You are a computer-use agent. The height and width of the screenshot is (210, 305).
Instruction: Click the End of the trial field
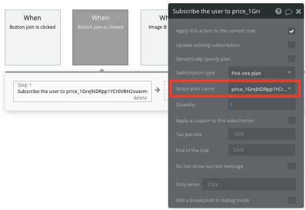pyautogui.click(x=262, y=150)
